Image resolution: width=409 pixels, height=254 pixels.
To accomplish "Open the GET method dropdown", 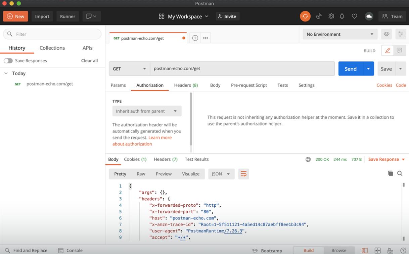I will click(x=129, y=68).
